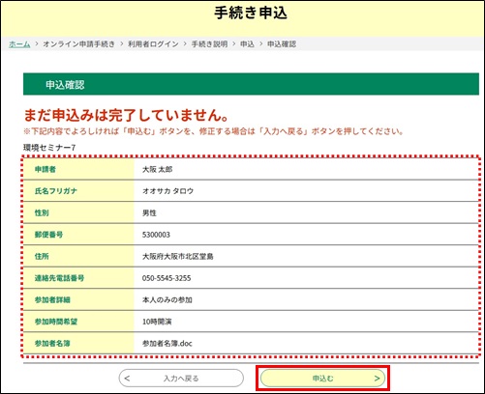Click the 環境セミナー7 procedure name
485x394 pixels.
pyautogui.click(x=49, y=148)
